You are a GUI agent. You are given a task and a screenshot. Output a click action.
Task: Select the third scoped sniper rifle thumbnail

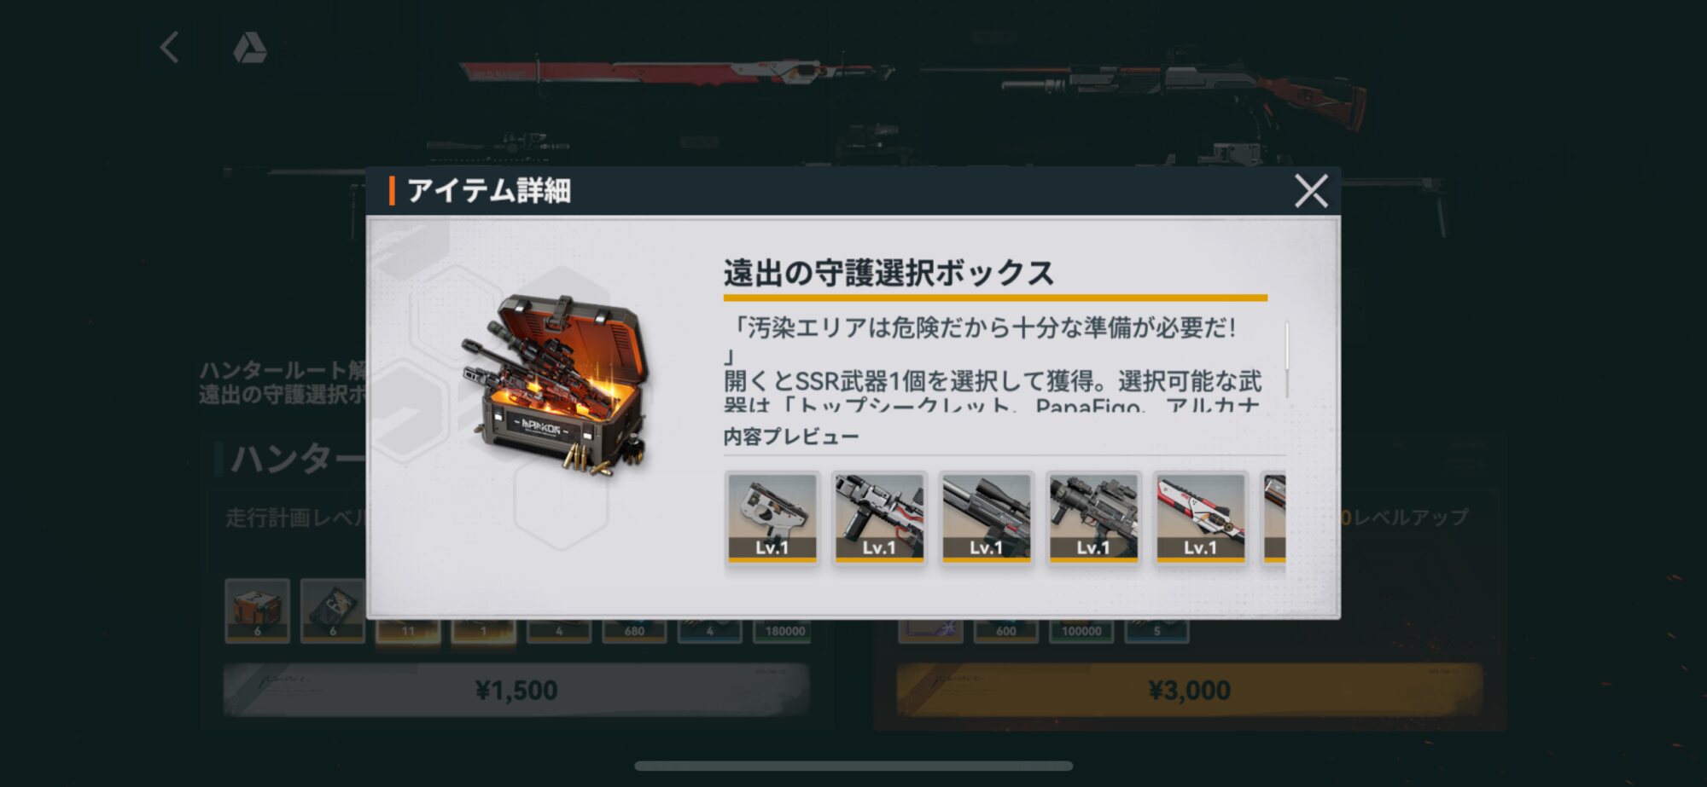986,518
